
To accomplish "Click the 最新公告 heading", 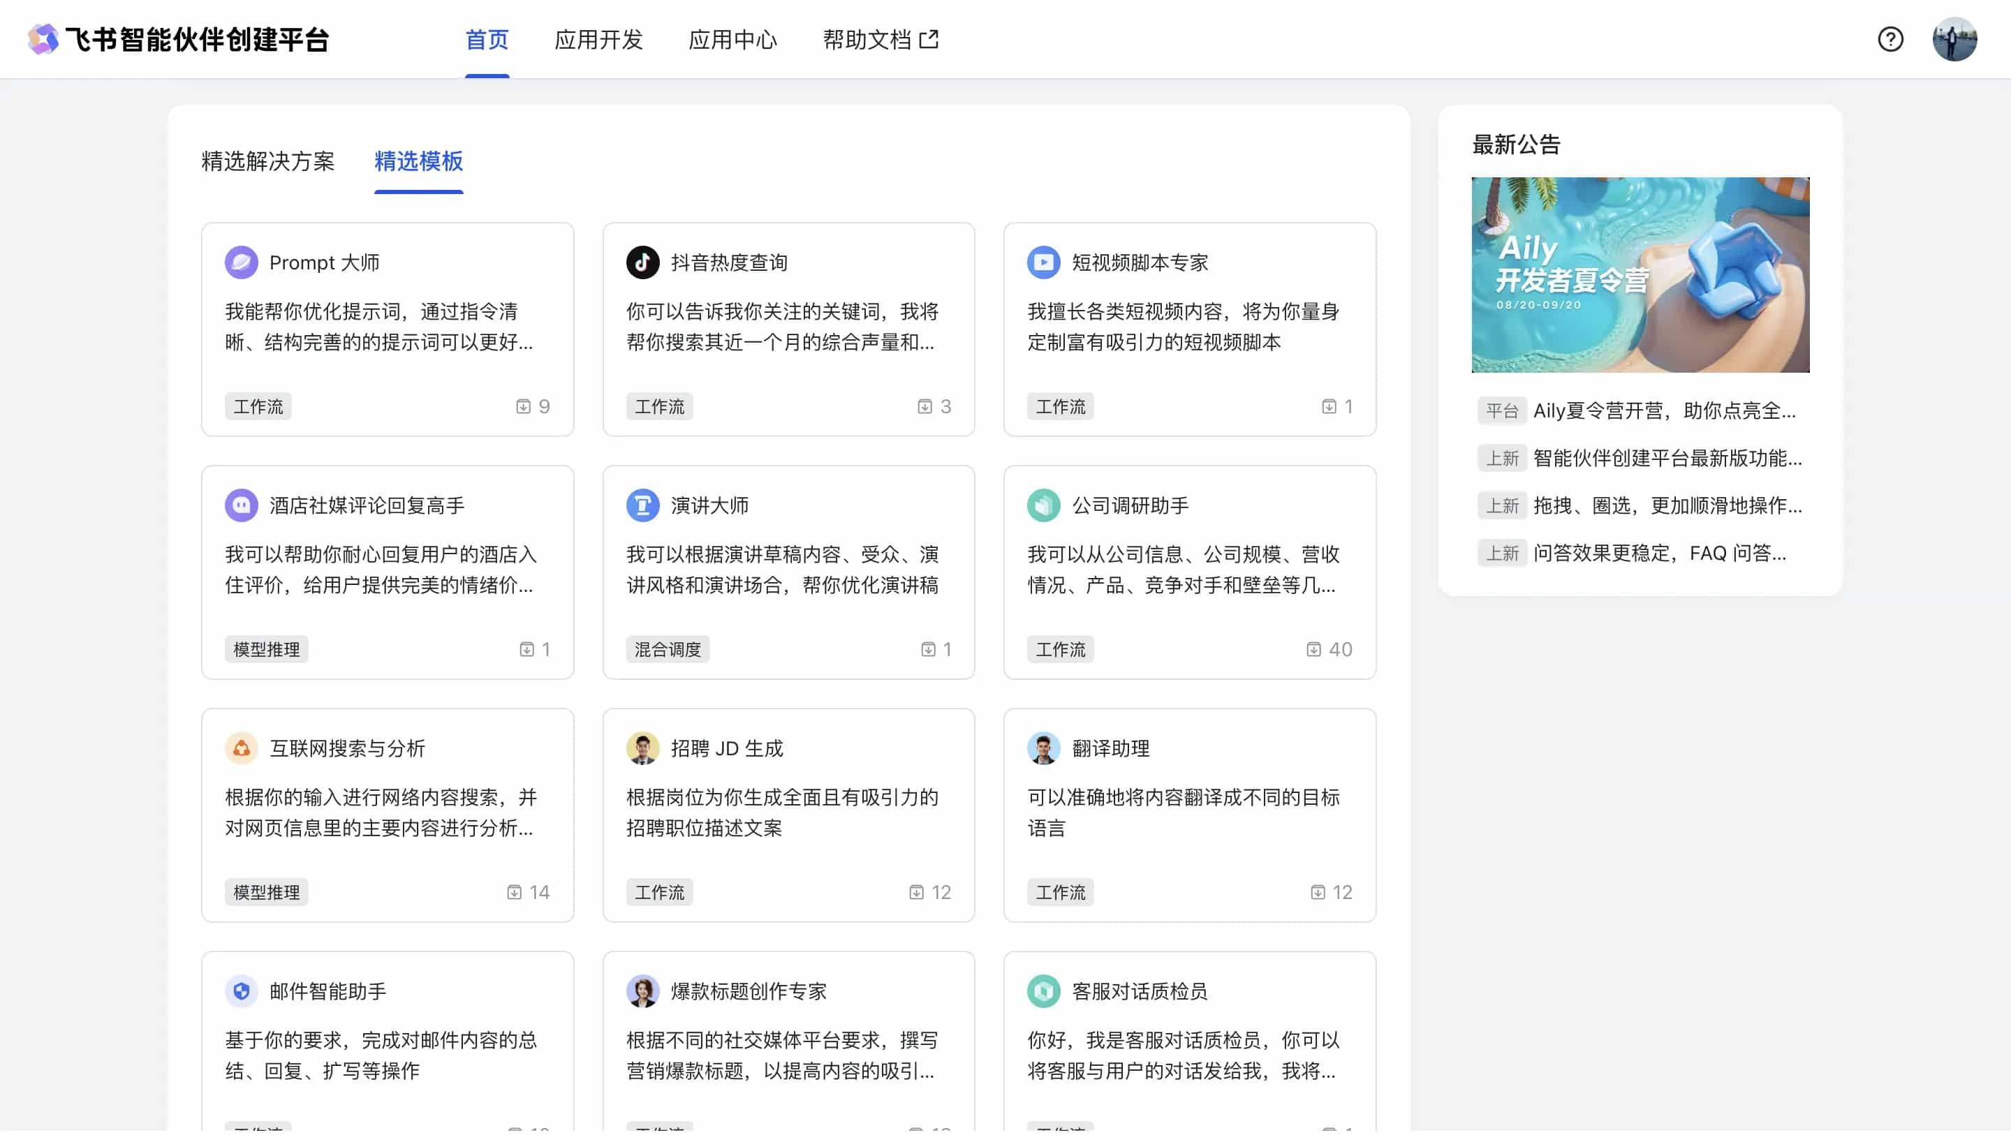I will 1516,144.
